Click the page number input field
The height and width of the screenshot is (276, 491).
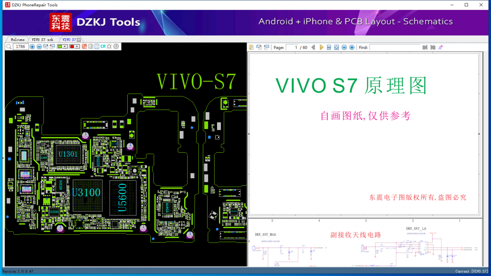pyautogui.click(x=293, y=48)
